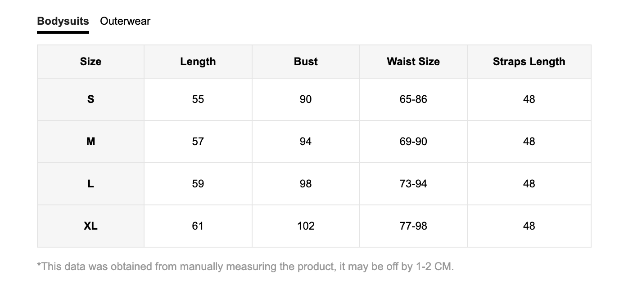Click the Waist Size column header
Viewport: 633px width, 284px height.
(x=413, y=62)
